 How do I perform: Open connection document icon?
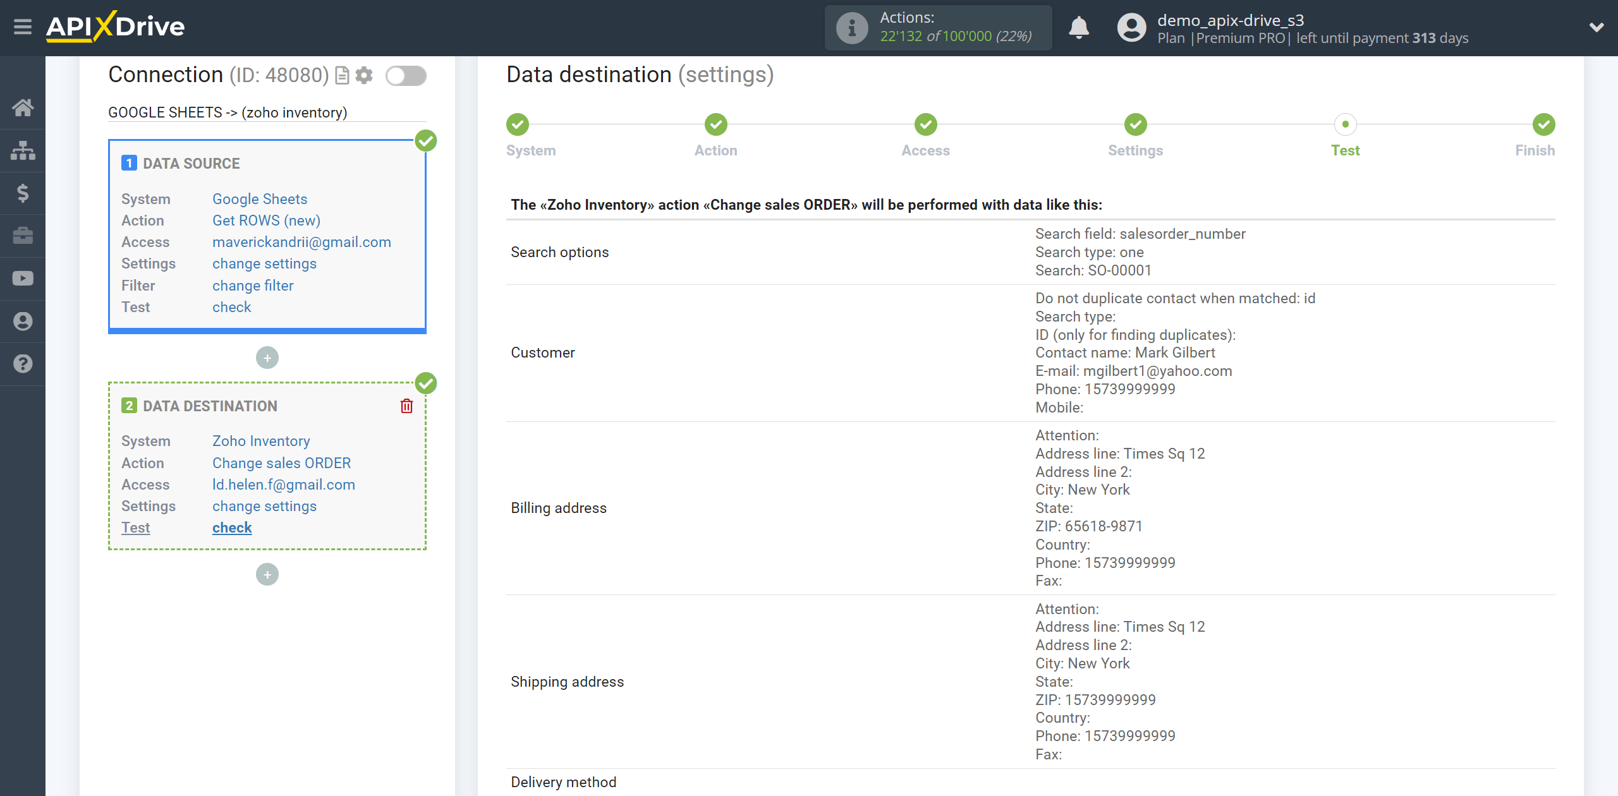342,76
